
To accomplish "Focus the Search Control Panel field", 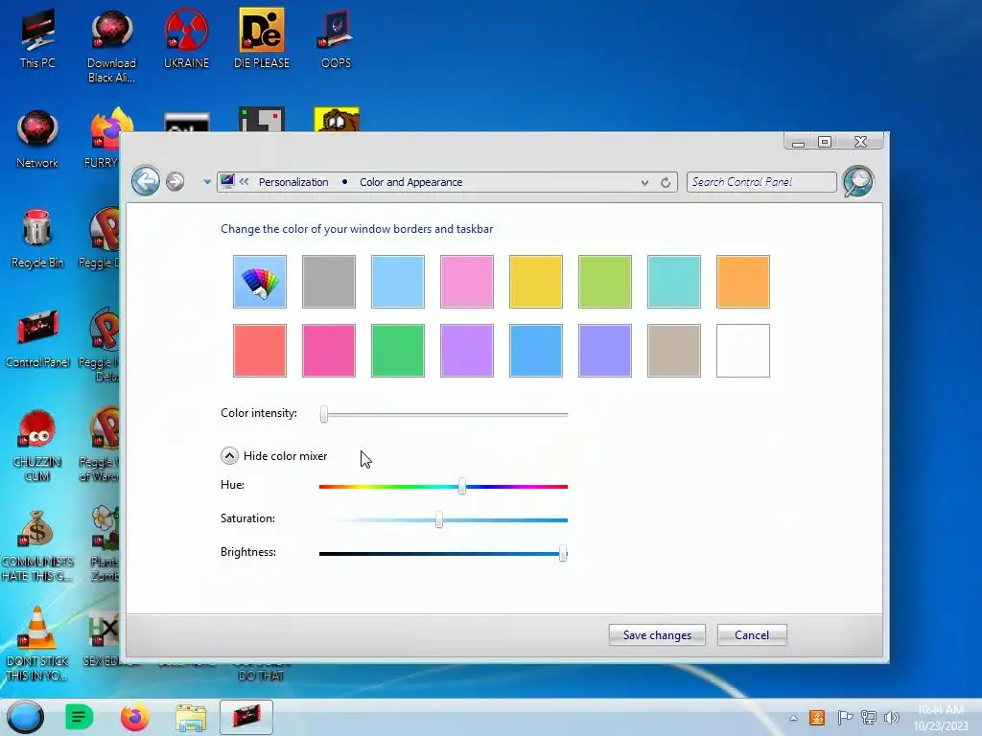I will (761, 182).
